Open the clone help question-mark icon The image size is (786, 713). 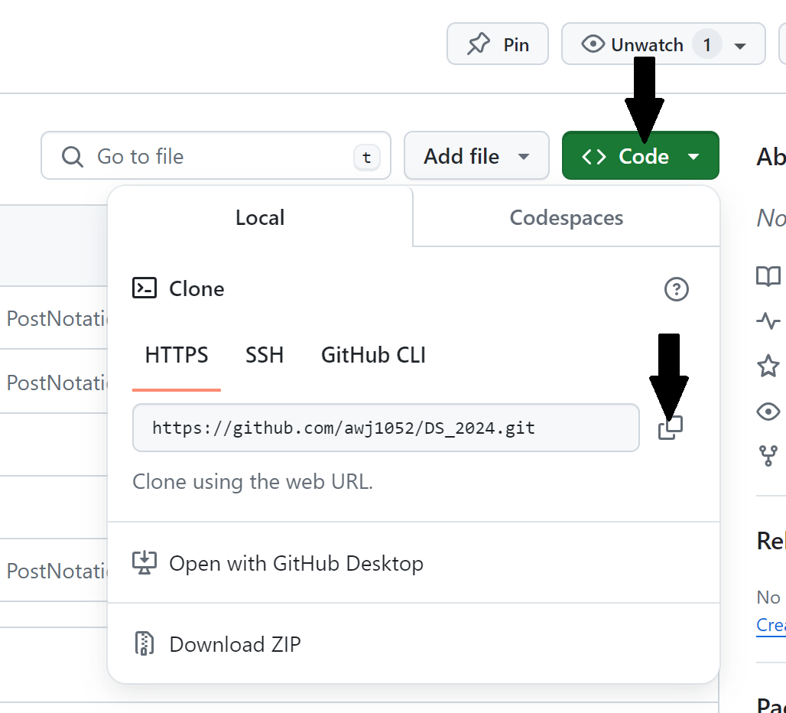tap(676, 289)
